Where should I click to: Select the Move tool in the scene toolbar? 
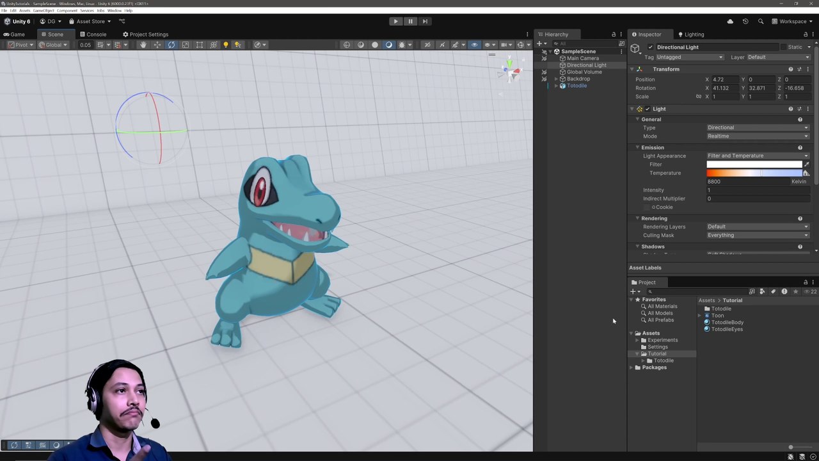[157, 45]
